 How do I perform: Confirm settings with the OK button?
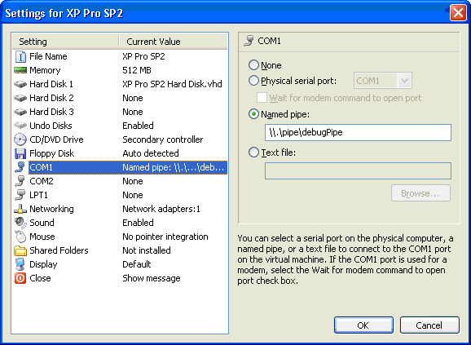point(363,325)
